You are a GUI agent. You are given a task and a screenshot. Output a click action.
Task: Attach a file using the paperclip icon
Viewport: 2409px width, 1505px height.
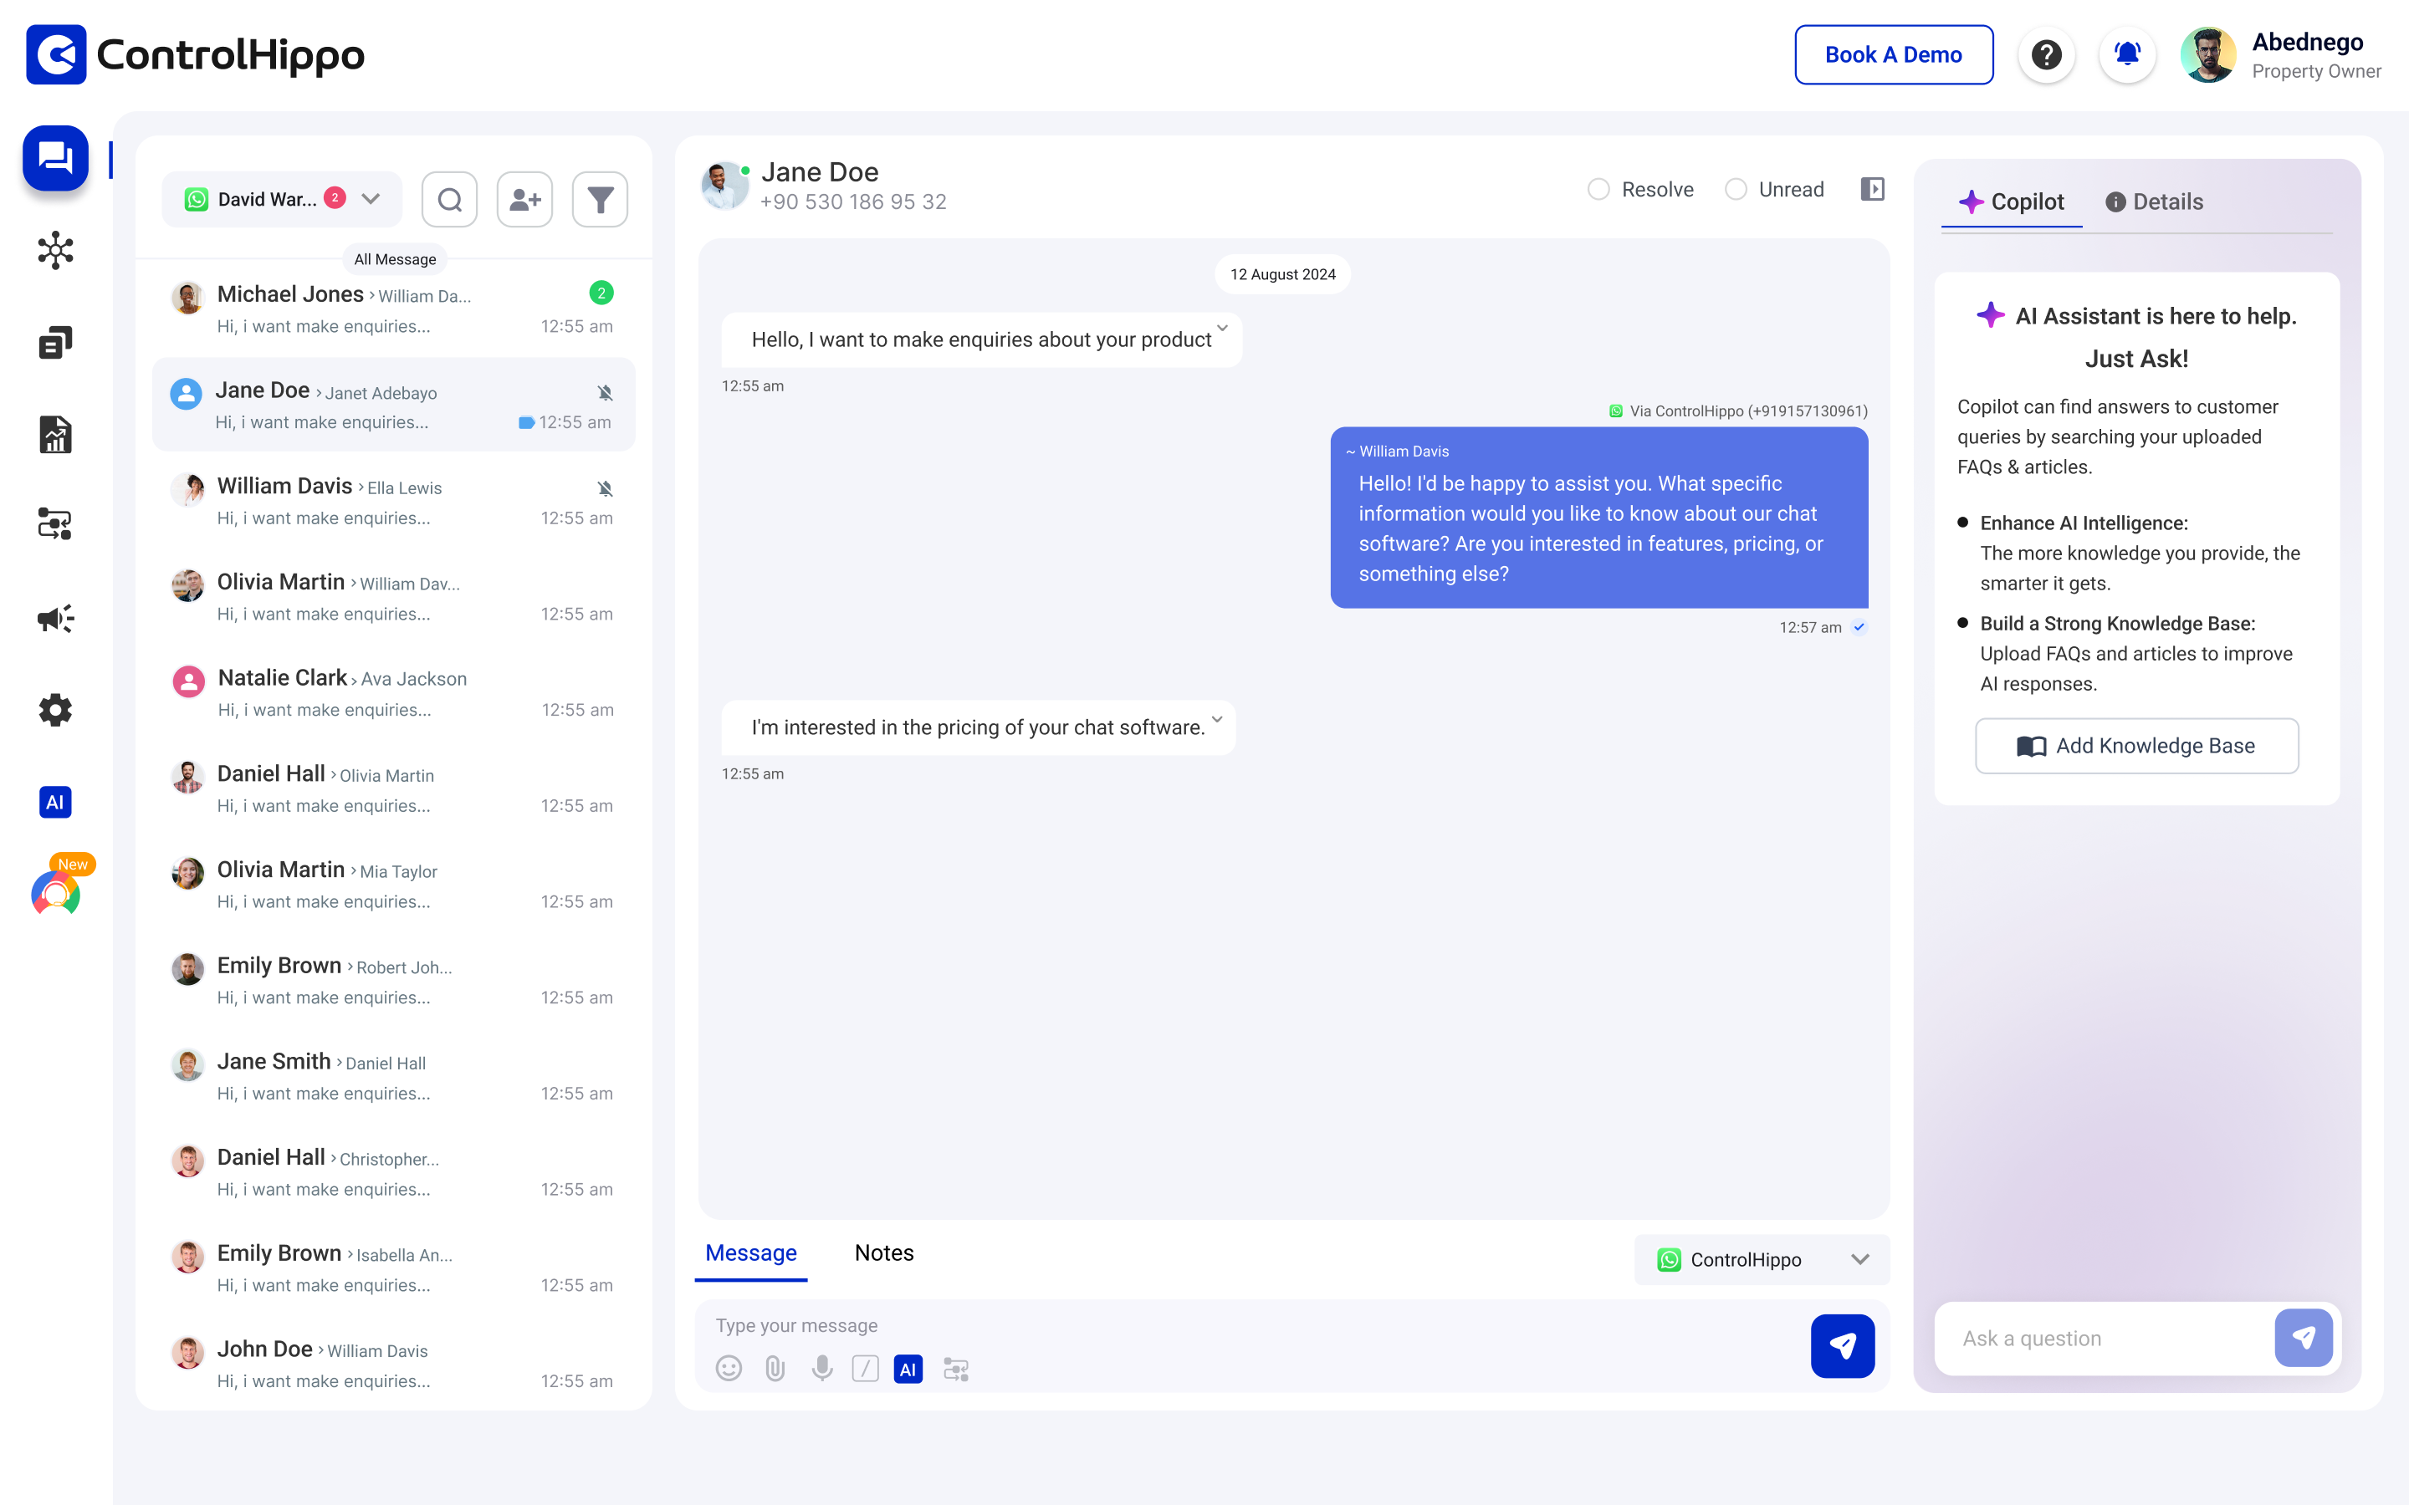[775, 1368]
